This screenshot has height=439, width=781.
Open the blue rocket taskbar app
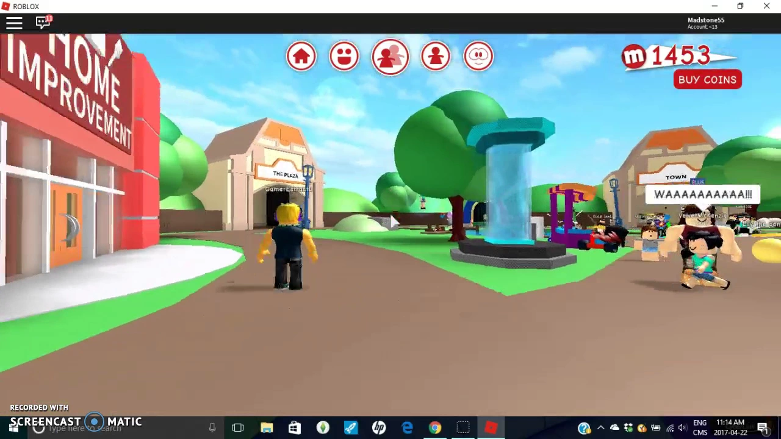coord(351,428)
